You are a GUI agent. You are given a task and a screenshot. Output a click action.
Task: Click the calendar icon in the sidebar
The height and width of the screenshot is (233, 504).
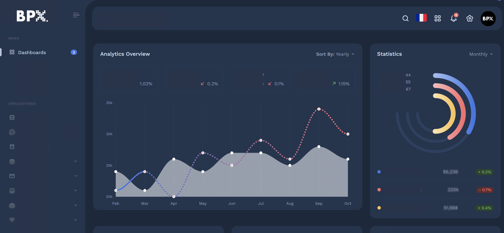tap(12, 117)
